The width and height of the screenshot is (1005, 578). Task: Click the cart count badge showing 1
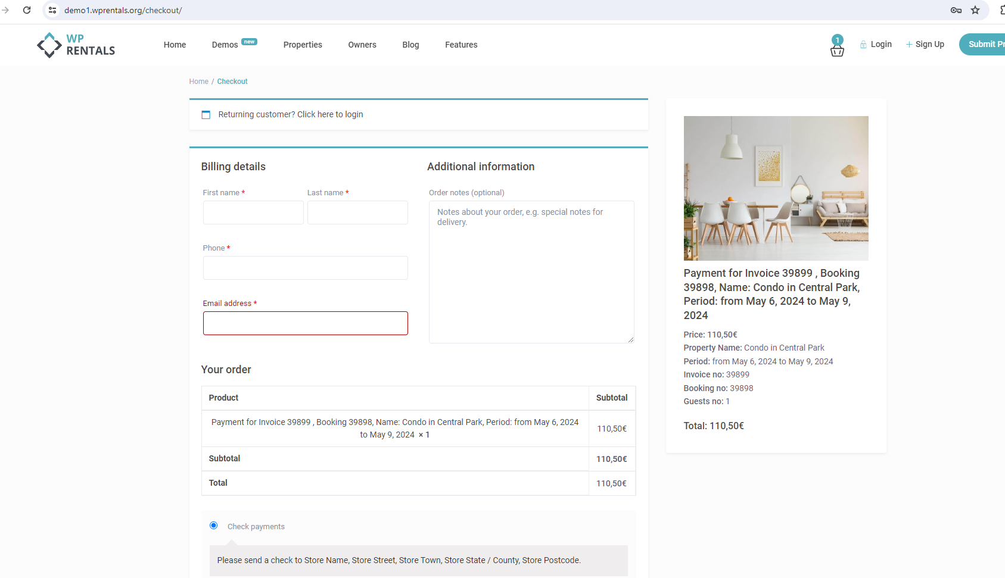click(x=838, y=40)
